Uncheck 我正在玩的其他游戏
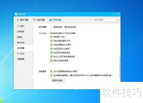 (x=51, y=52)
